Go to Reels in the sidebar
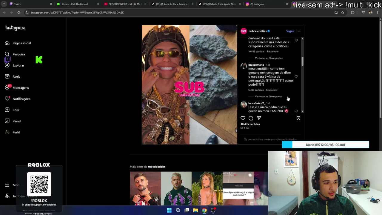 pyautogui.click(x=13, y=76)
